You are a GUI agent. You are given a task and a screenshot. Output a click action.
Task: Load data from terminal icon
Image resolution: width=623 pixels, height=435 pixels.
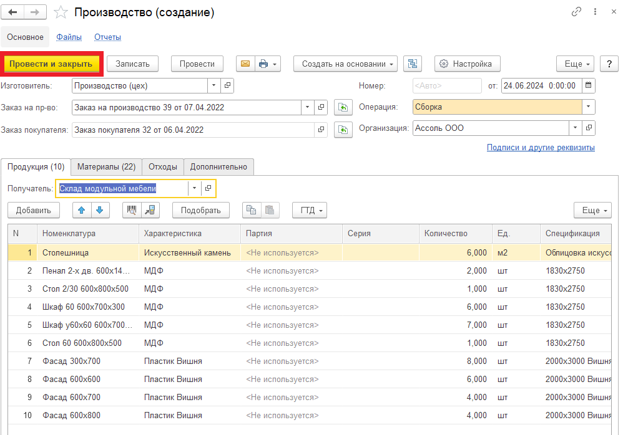coord(150,210)
